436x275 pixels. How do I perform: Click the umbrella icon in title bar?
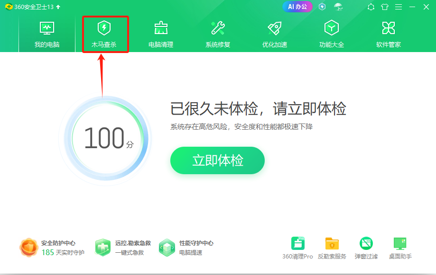338,7
